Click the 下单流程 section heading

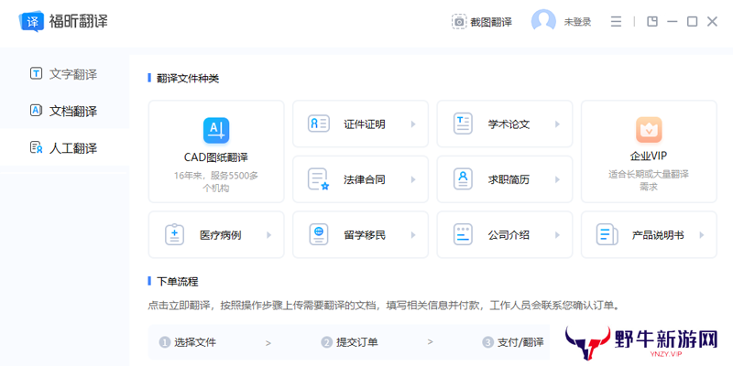pos(178,282)
